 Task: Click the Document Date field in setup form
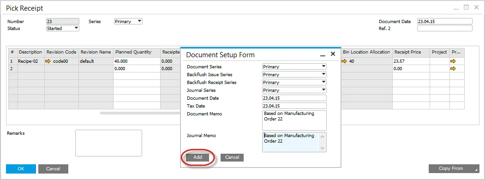click(x=294, y=98)
